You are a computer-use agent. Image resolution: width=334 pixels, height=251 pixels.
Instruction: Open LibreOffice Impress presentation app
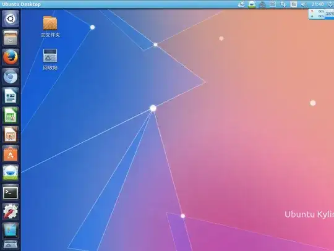click(x=11, y=135)
